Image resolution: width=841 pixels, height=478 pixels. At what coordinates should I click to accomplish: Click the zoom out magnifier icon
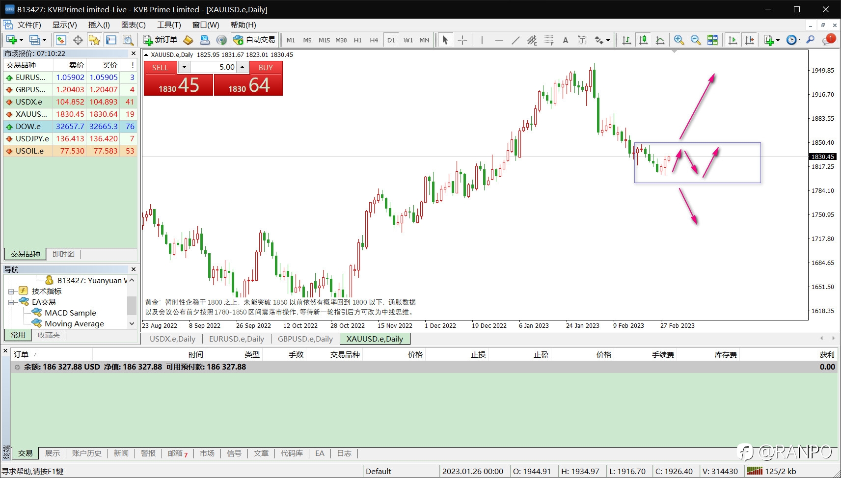click(696, 40)
